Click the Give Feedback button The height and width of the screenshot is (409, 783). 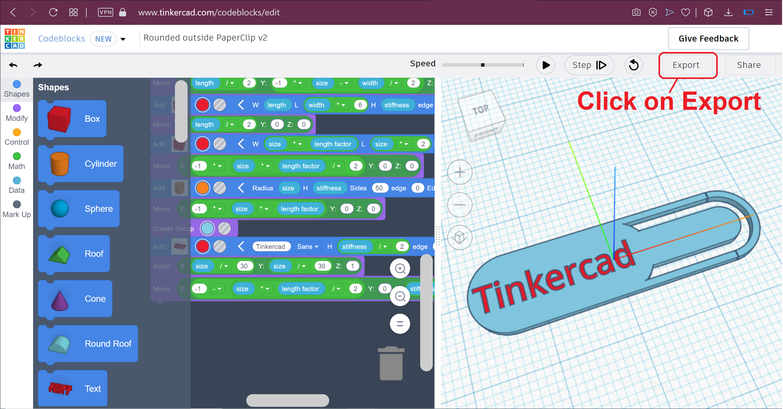pyautogui.click(x=708, y=38)
